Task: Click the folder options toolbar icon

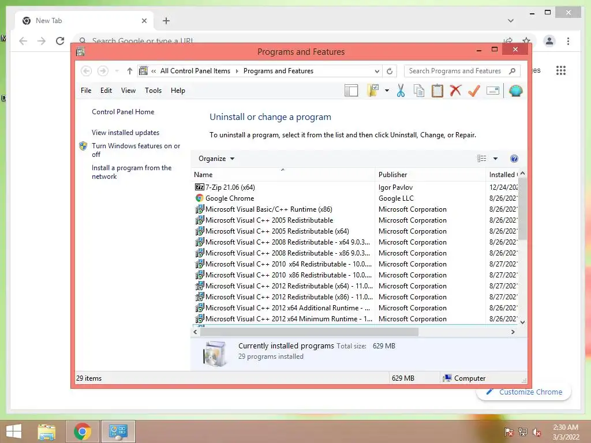Action: tap(373, 91)
